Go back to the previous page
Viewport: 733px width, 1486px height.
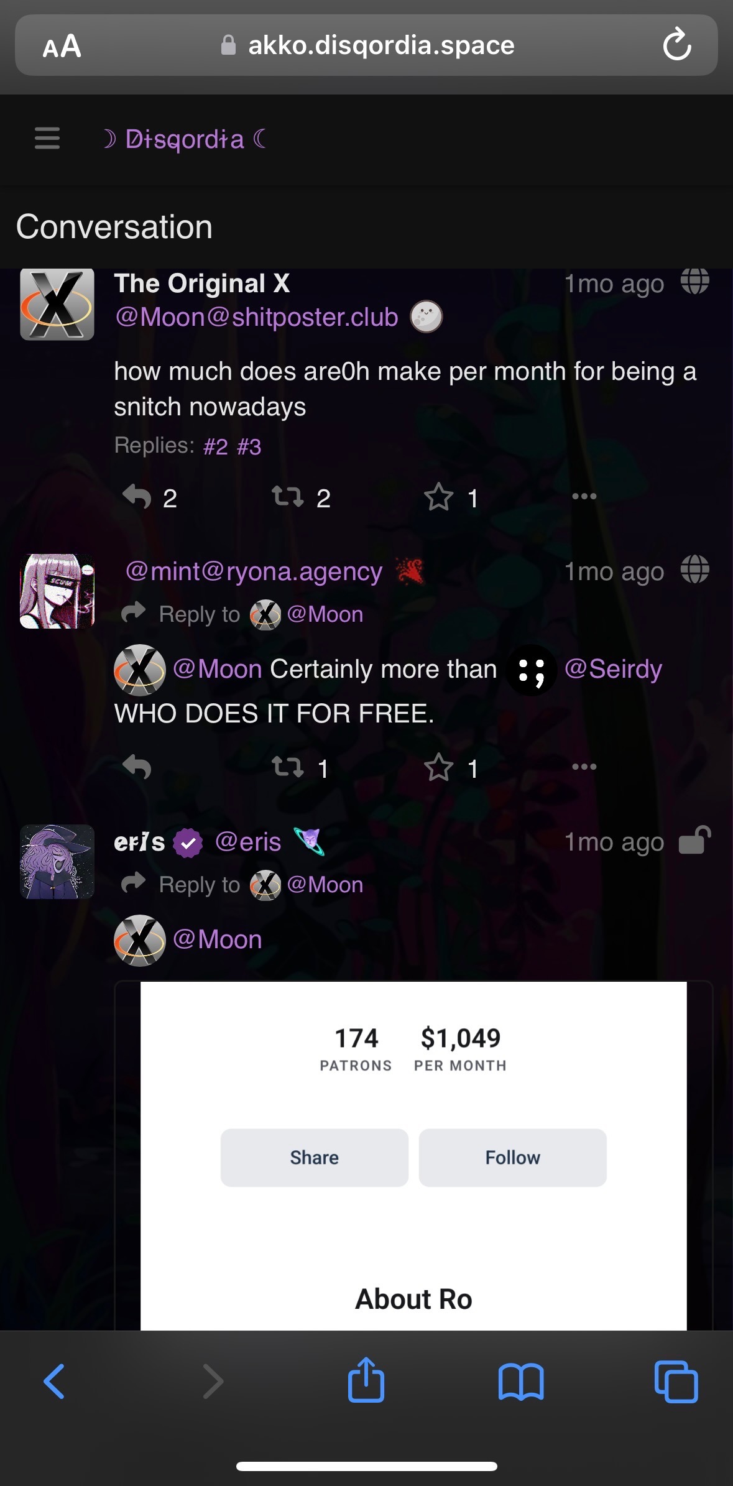[54, 1381]
